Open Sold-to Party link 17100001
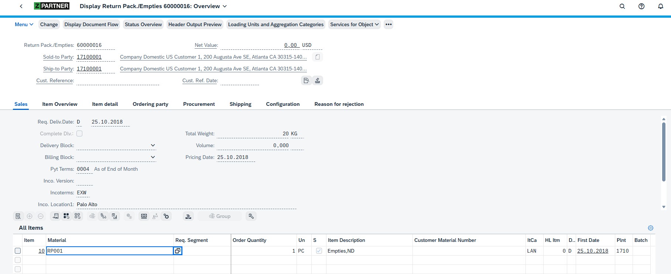Viewport: 671px width, 274px height. [x=89, y=57]
